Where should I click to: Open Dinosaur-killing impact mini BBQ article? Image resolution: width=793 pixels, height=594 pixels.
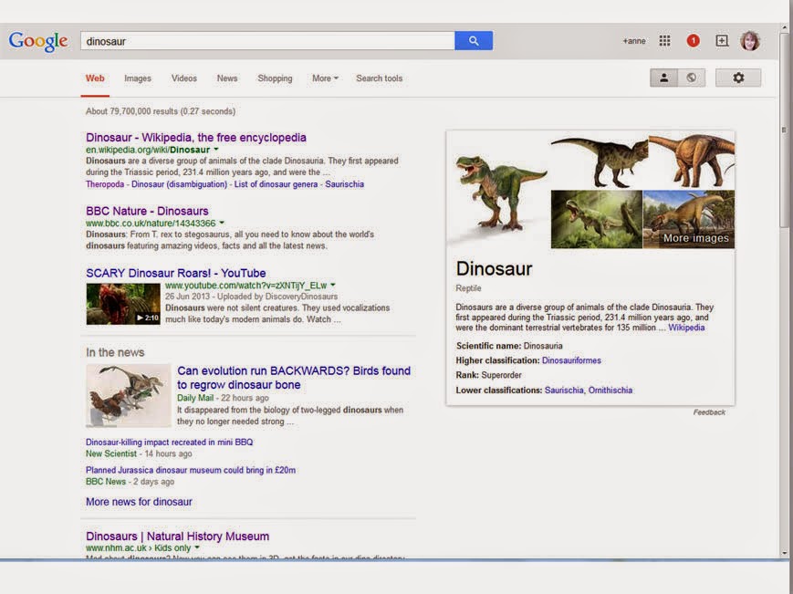tap(169, 442)
